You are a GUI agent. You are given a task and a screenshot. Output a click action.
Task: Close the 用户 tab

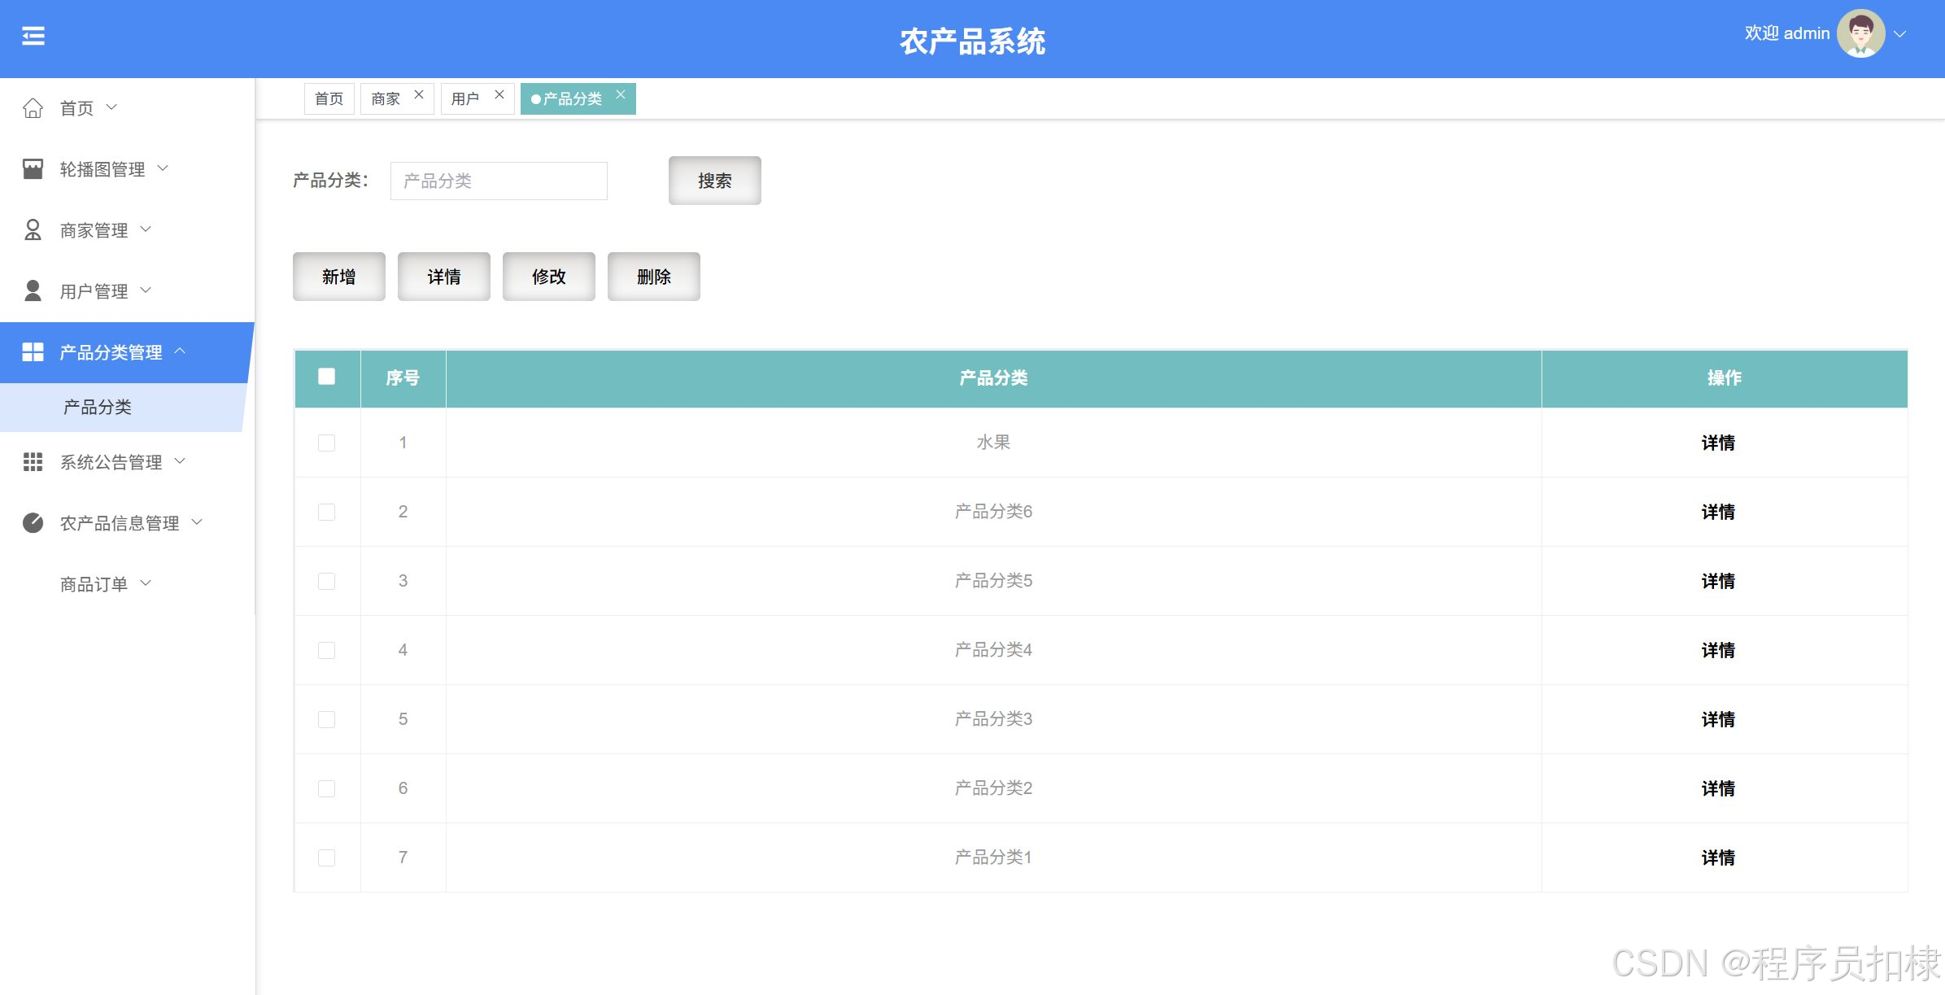[x=499, y=95]
